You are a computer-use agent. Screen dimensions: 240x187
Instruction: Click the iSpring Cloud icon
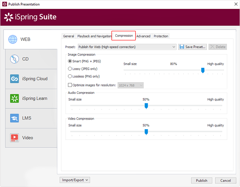point(14,79)
